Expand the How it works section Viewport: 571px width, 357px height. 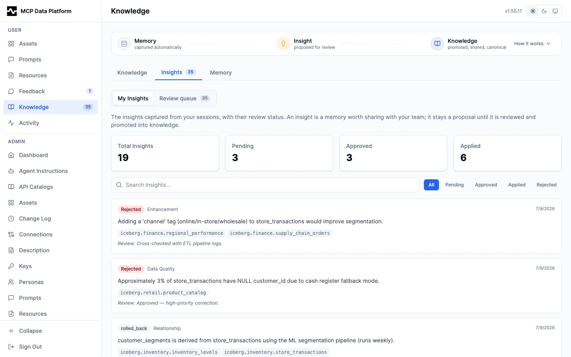pyautogui.click(x=533, y=44)
